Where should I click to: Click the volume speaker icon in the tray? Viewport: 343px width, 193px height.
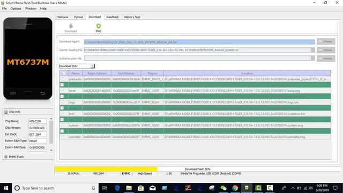coord(311,188)
